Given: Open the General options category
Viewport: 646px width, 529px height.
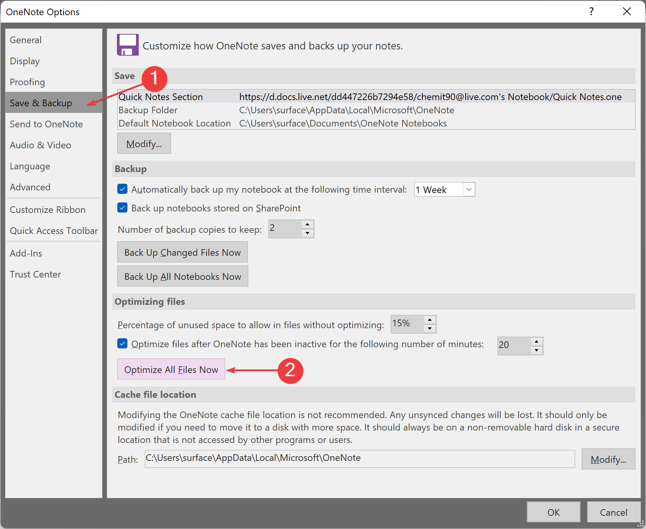Looking at the screenshot, I should coord(54,40).
